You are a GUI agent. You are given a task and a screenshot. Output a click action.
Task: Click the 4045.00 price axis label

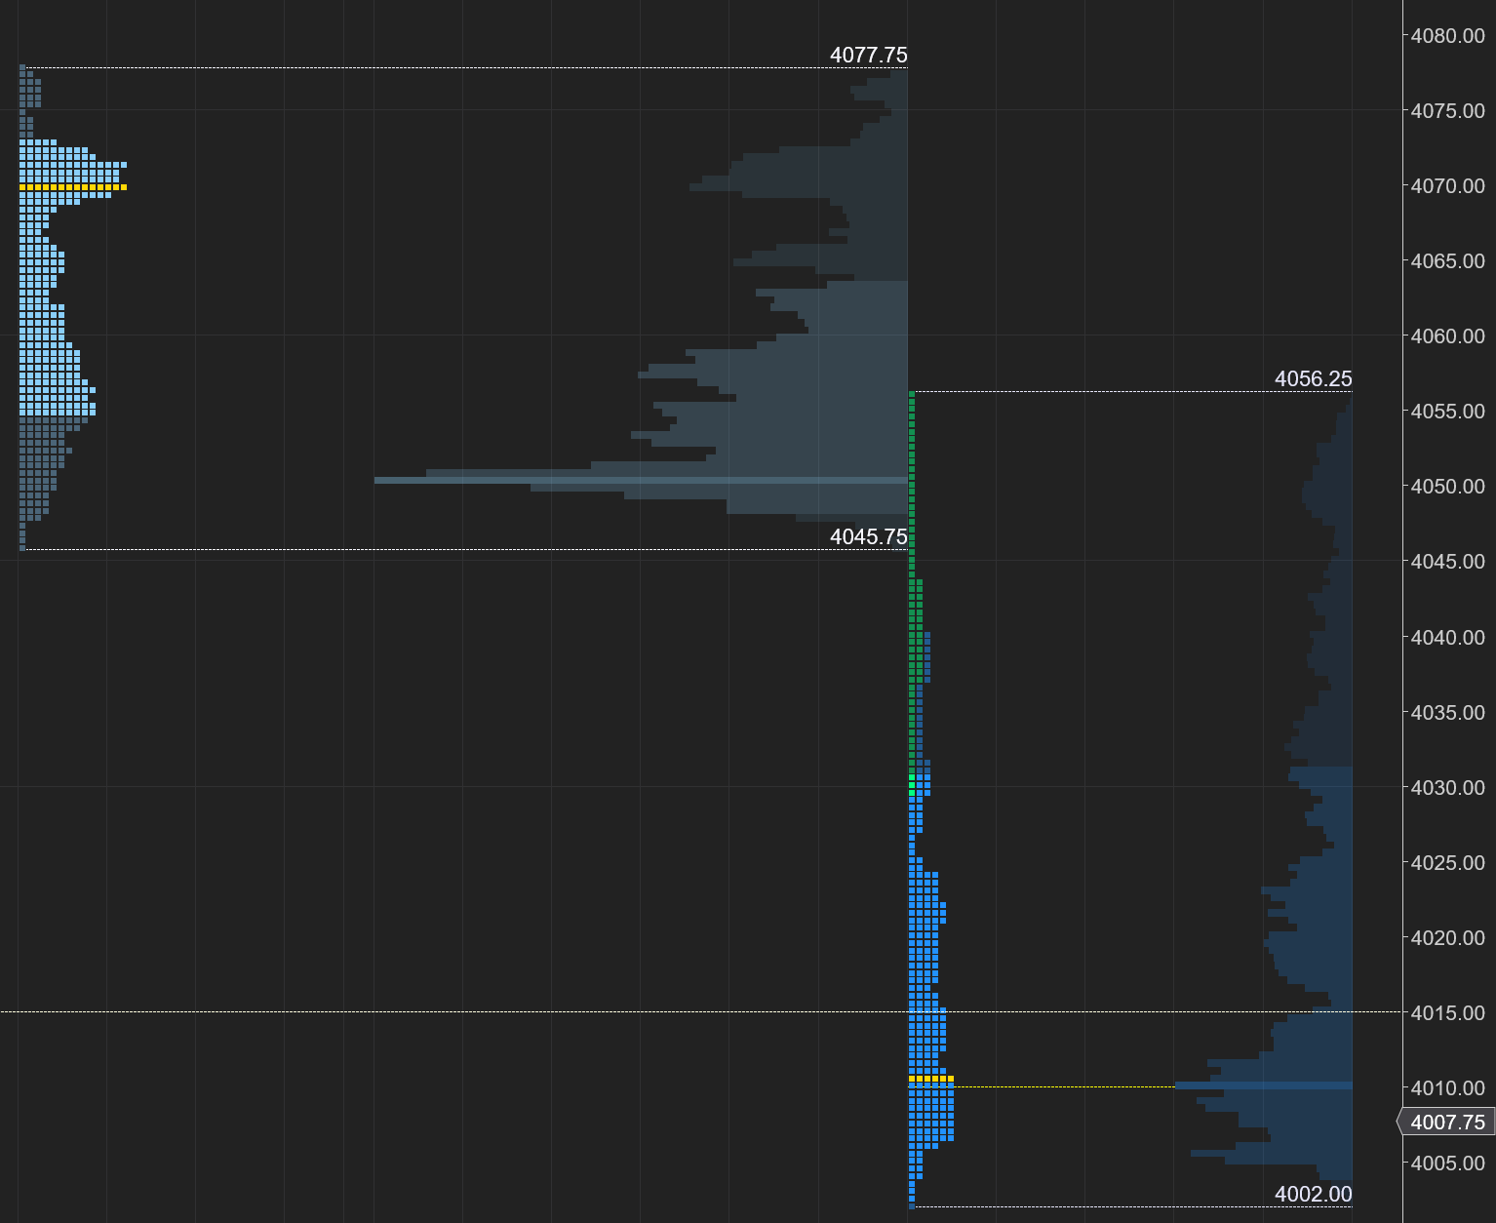(x=1447, y=562)
